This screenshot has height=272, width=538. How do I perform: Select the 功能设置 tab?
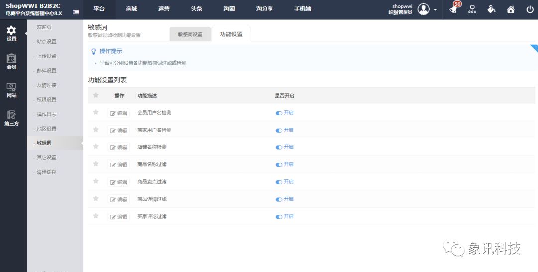click(231, 34)
